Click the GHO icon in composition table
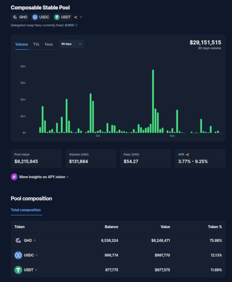Image resolution: width=232 pixels, height=282 pixels. coord(18,241)
